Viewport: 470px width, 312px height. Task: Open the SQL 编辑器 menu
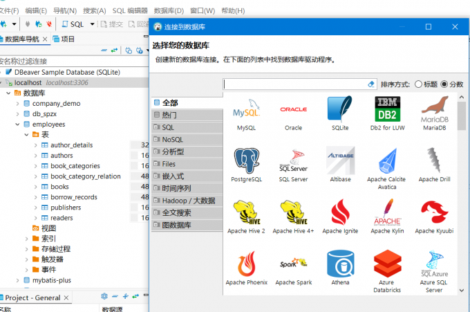[130, 11]
